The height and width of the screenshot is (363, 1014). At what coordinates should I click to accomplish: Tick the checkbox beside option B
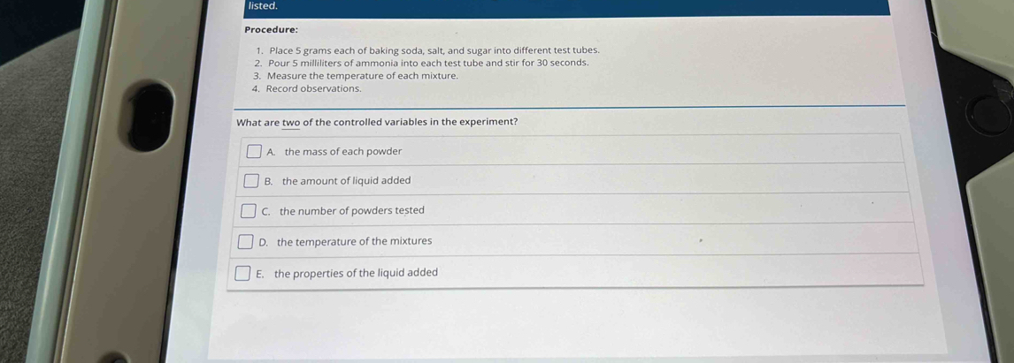click(251, 182)
